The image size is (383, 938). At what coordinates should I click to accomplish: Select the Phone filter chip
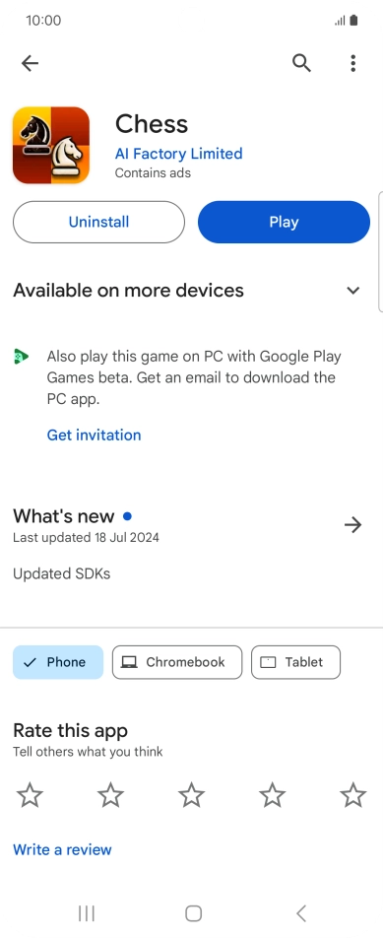coord(58,662)
